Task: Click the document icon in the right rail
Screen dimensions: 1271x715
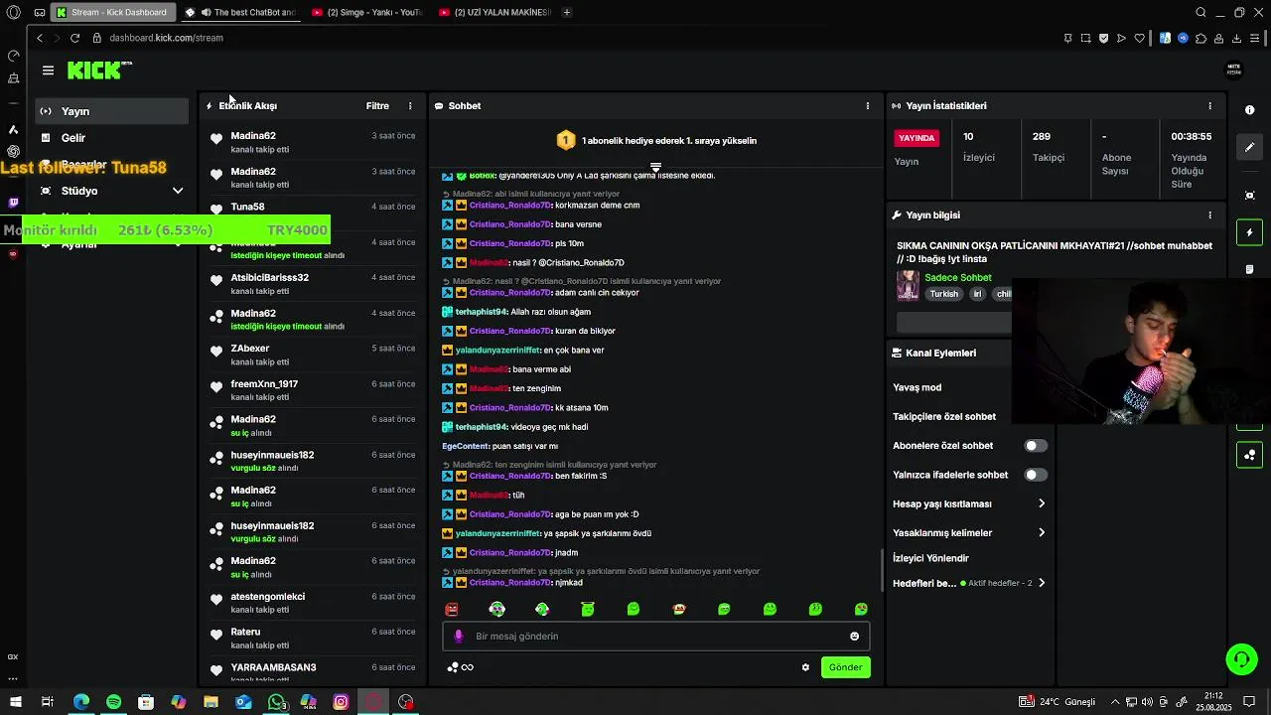Action: 1249,269
